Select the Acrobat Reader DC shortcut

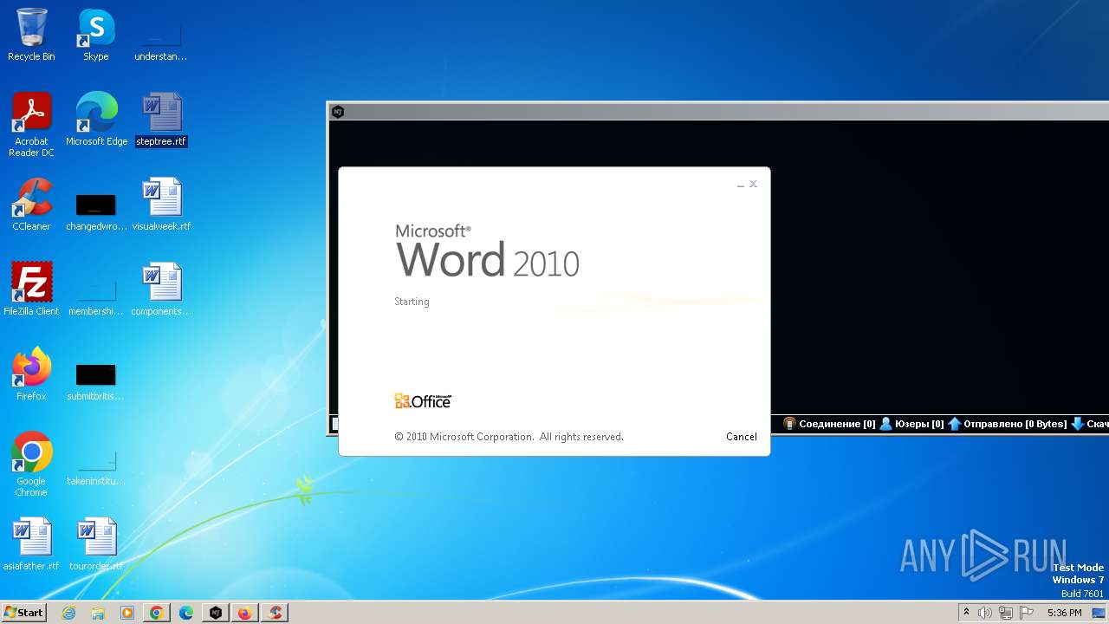click(31, 125)
